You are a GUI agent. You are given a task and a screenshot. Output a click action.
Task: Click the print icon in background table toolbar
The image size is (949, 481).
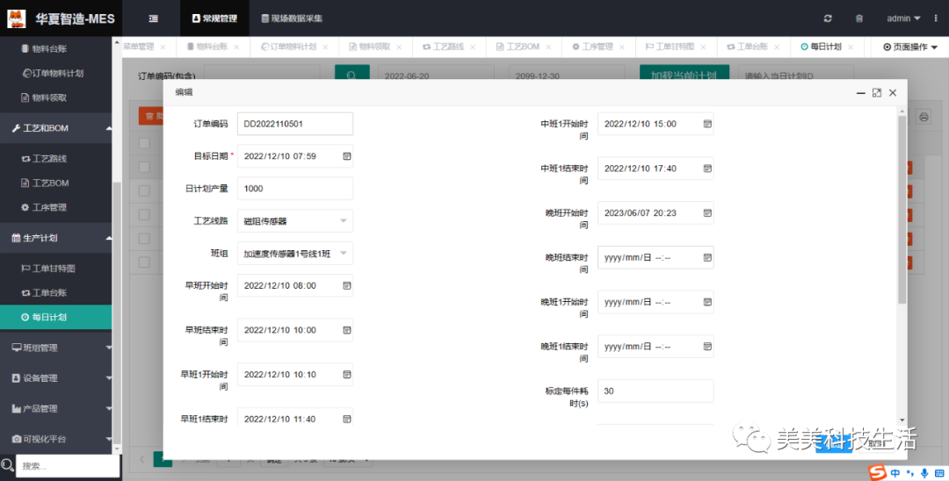[x=924, y=118]
